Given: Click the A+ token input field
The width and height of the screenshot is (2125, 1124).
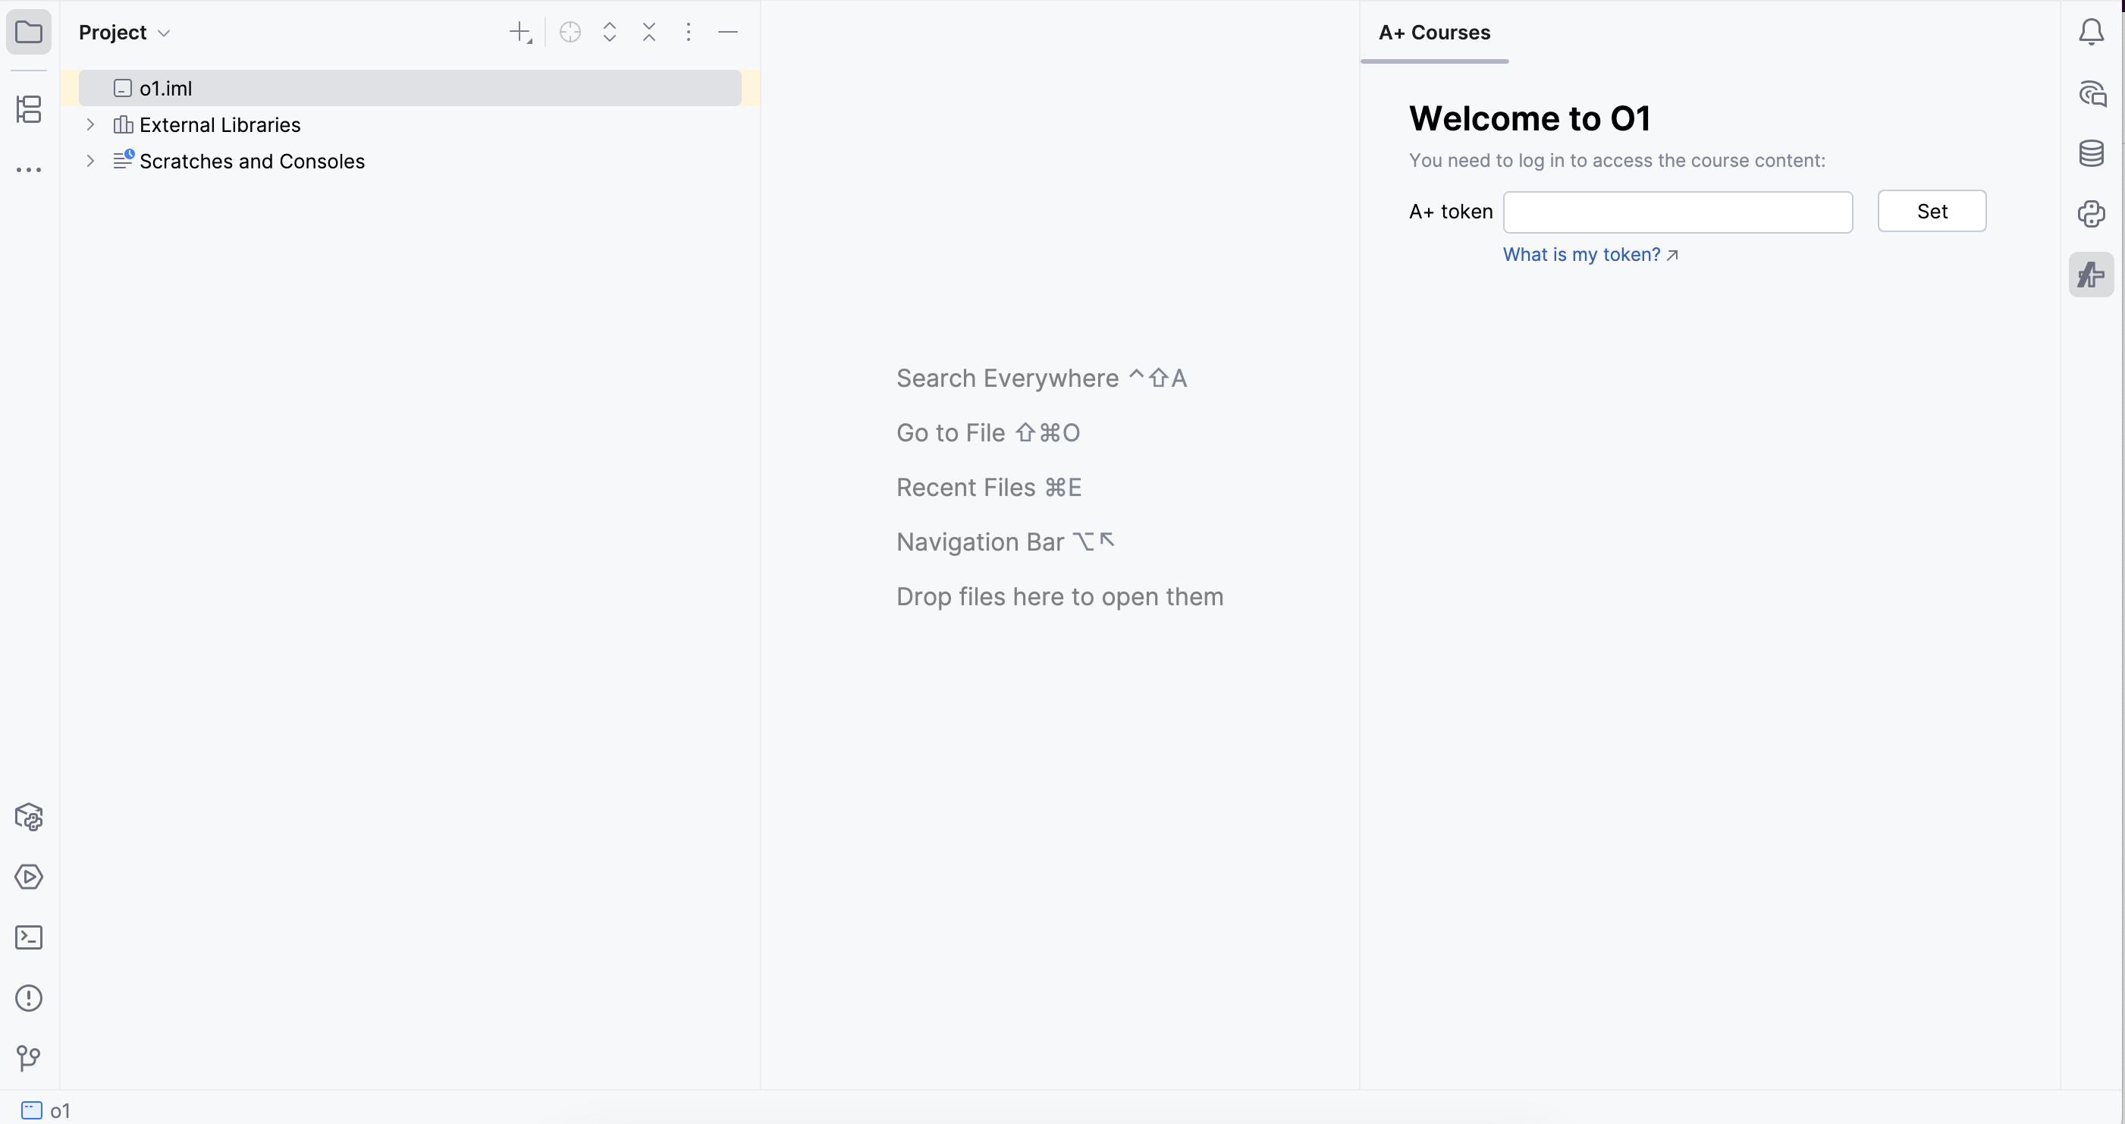Looking at the screenshot, I should click(1677, 212).
